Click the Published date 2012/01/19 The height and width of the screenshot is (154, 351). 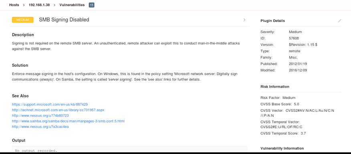(298, 64)
